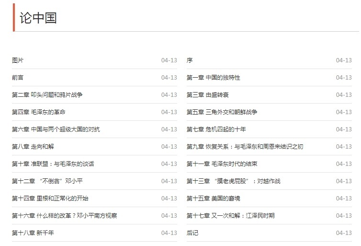361x246 pixels.
Task: Go to 第十五章 美国的窘境
Action: (213, 199)
